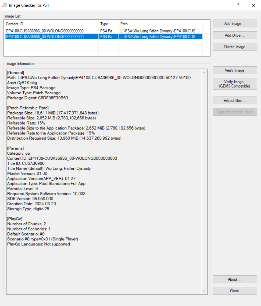Click the PlayGo Languages: Not supported line
The height and width of the screenshot is (306, 261).
(39, 244)
